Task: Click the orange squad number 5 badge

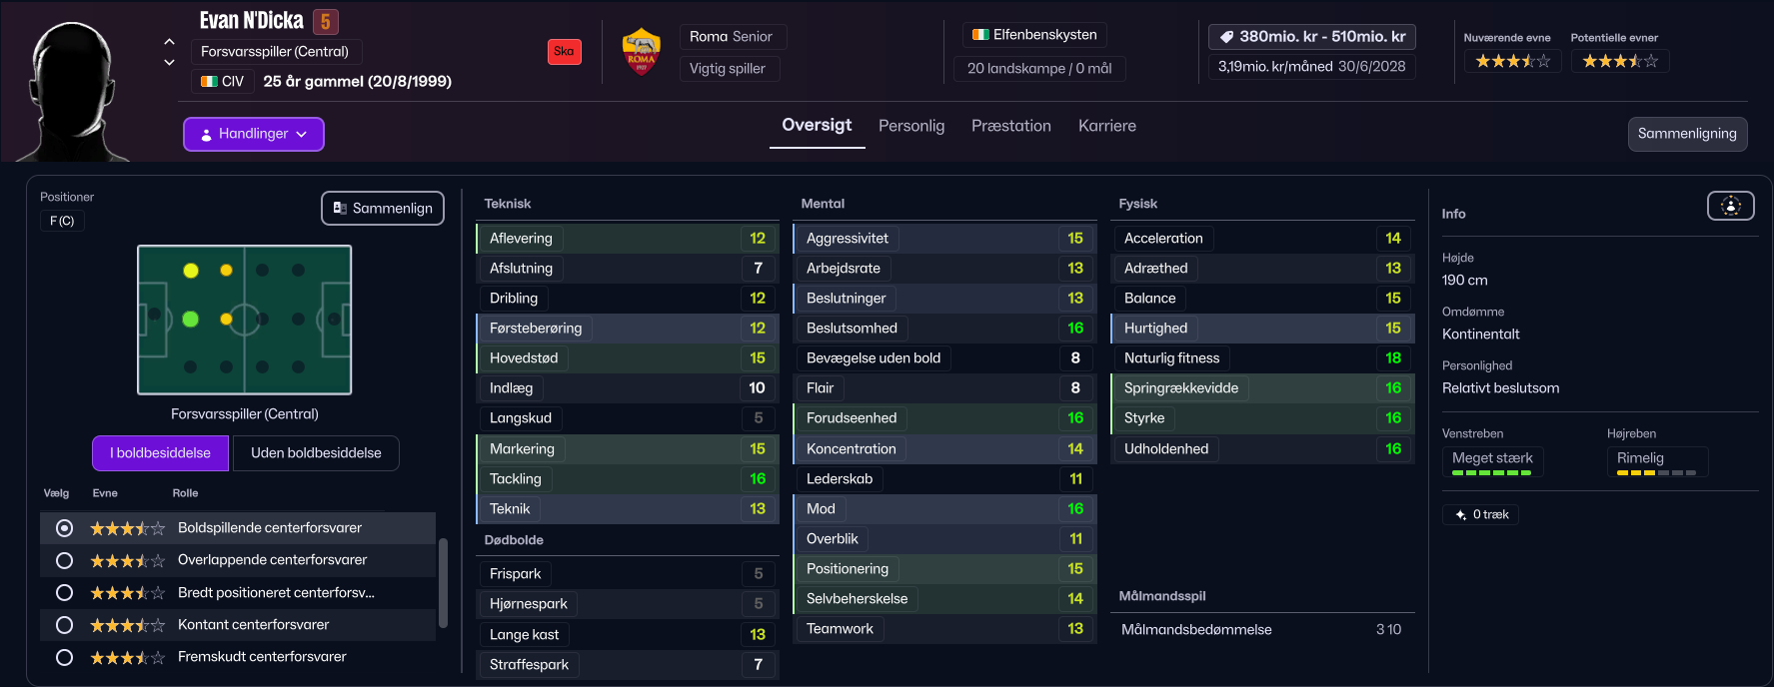Action: [325, 21]
